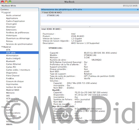Select WWAN entry
Image resolution: width=139 pixels, height=130 pixels.
click(9, 124)
